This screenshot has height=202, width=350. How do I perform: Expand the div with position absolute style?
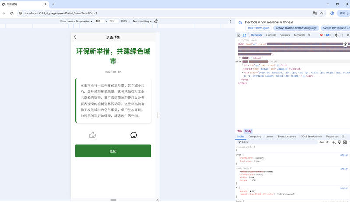coord(242,72)
